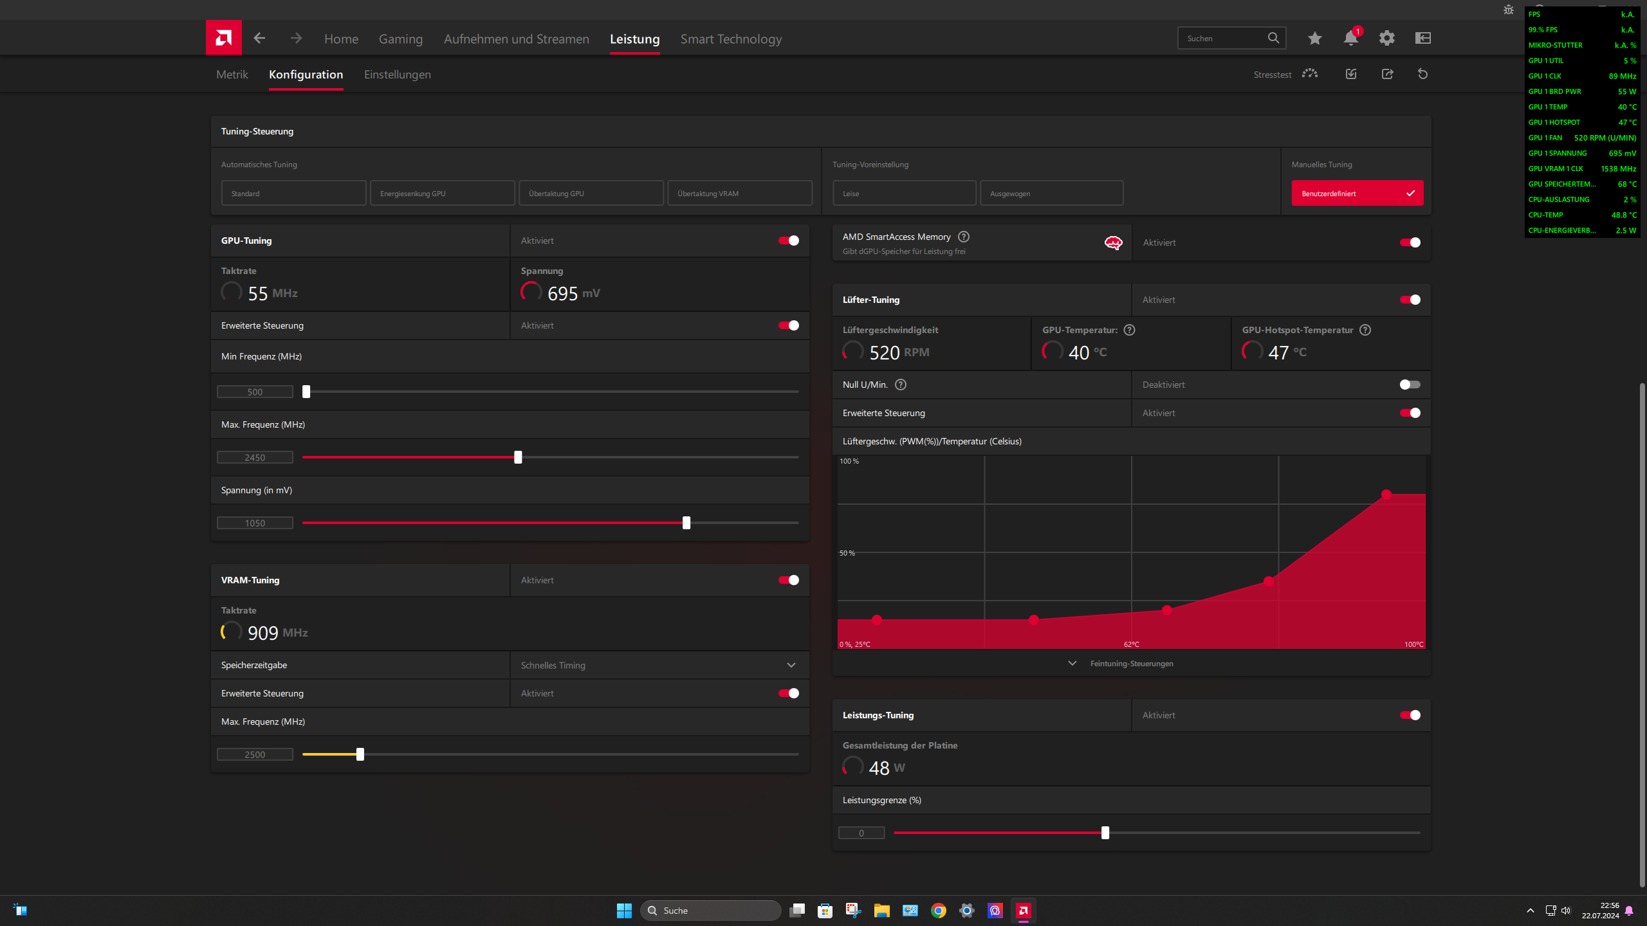Share the tuning profile via export icon
This screenshot has height=926, width=1647.
(x=1387, y=74)
